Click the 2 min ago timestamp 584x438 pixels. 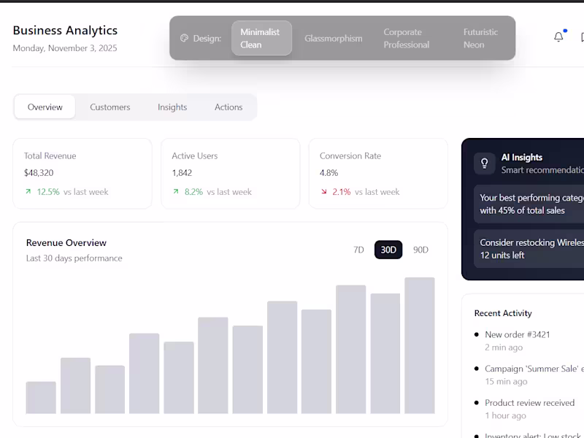504,347
